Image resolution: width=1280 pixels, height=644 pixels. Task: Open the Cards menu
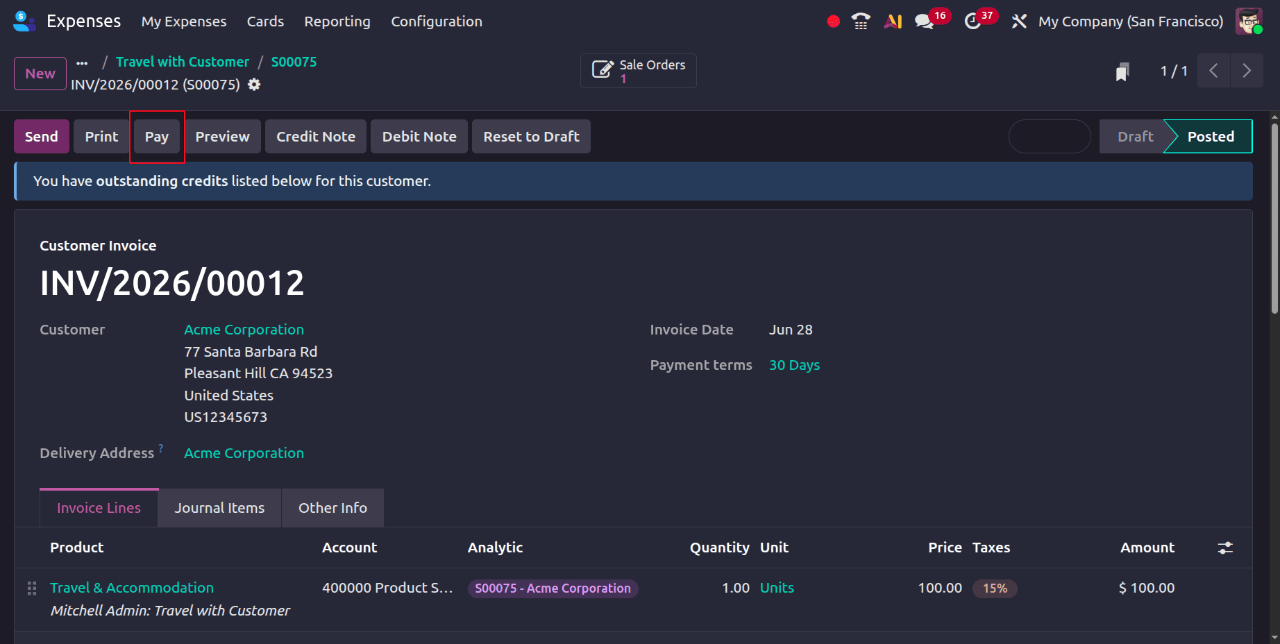point(265,22)
